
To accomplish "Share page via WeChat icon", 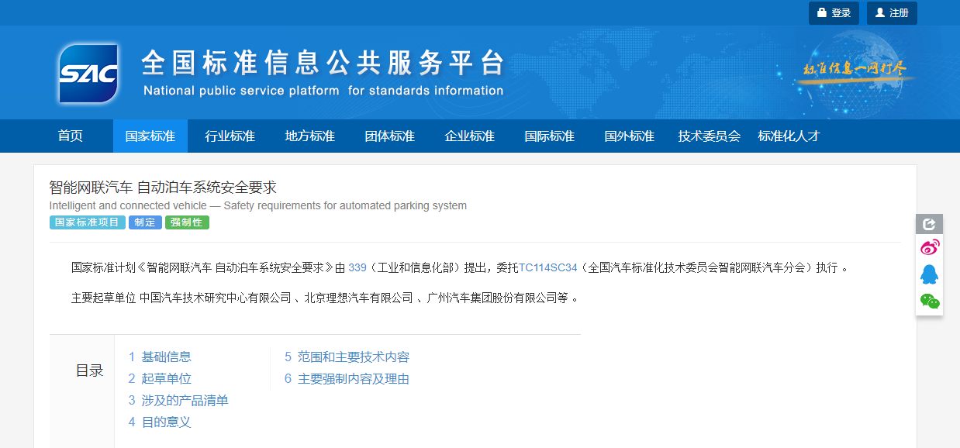I will 929,301.
